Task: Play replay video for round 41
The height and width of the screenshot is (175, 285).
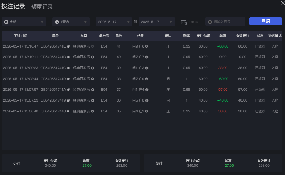Action: 93,46
